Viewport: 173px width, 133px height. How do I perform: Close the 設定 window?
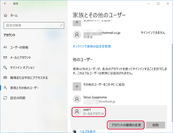pyautogui.click(x=168, y=3)
